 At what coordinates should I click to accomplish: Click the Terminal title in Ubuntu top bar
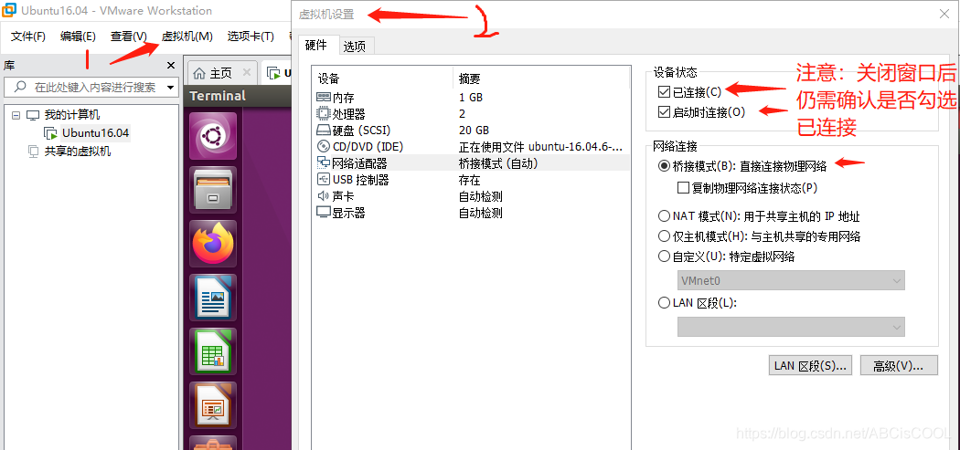[x=218, y=96]
